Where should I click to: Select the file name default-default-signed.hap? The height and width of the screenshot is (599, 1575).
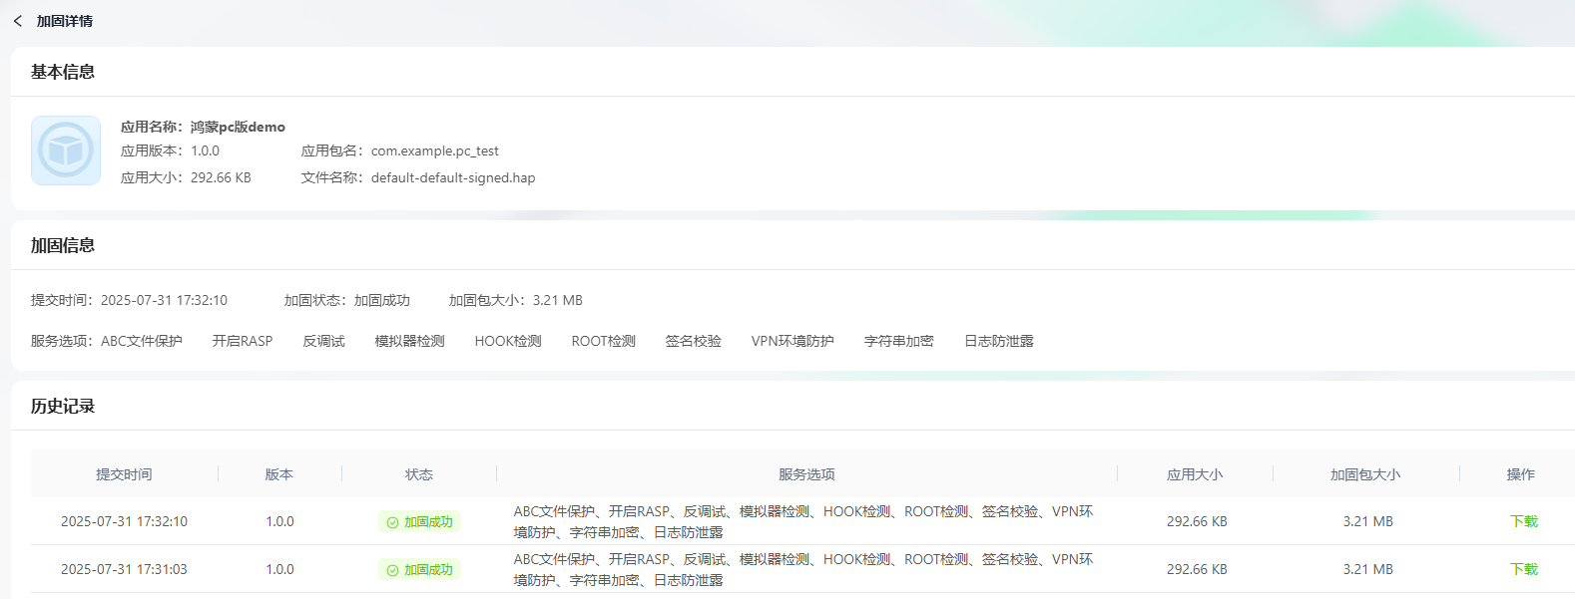(x=452, y=178)
